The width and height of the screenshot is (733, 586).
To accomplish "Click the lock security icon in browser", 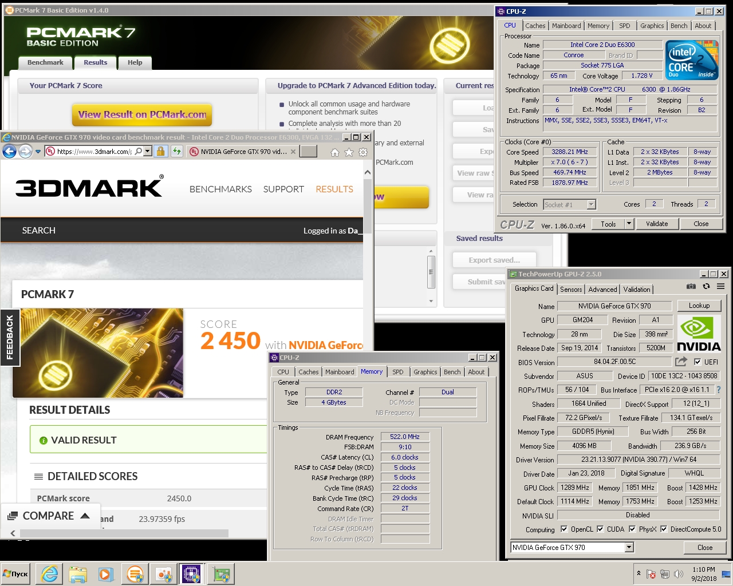I will pyautogui.click(x=161, y=152).
